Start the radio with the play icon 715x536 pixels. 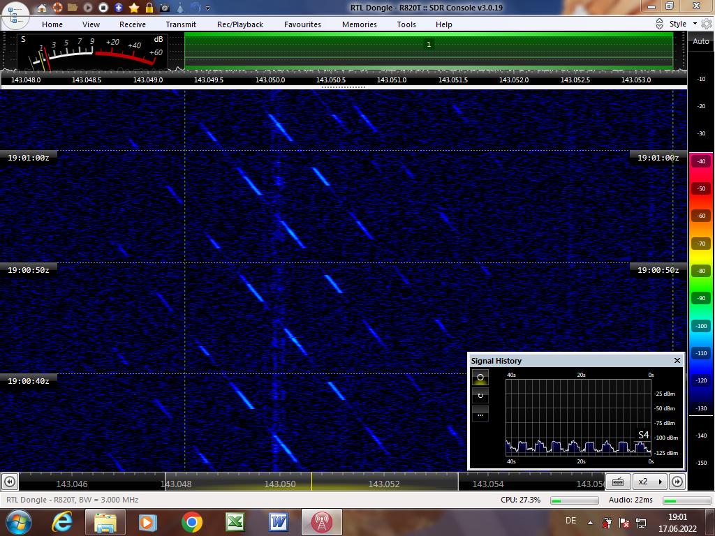tap(88, 7)
